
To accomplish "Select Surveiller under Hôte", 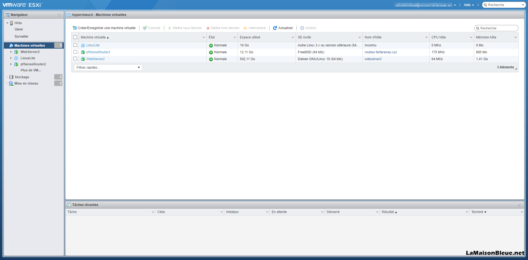I will (21, 37).
